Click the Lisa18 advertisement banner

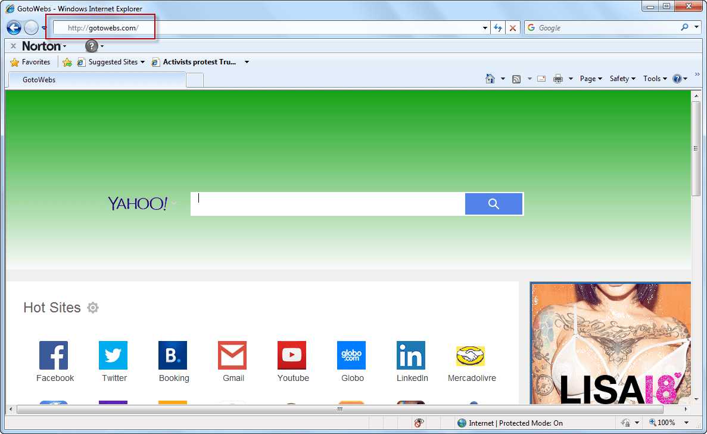pos(611,344)
